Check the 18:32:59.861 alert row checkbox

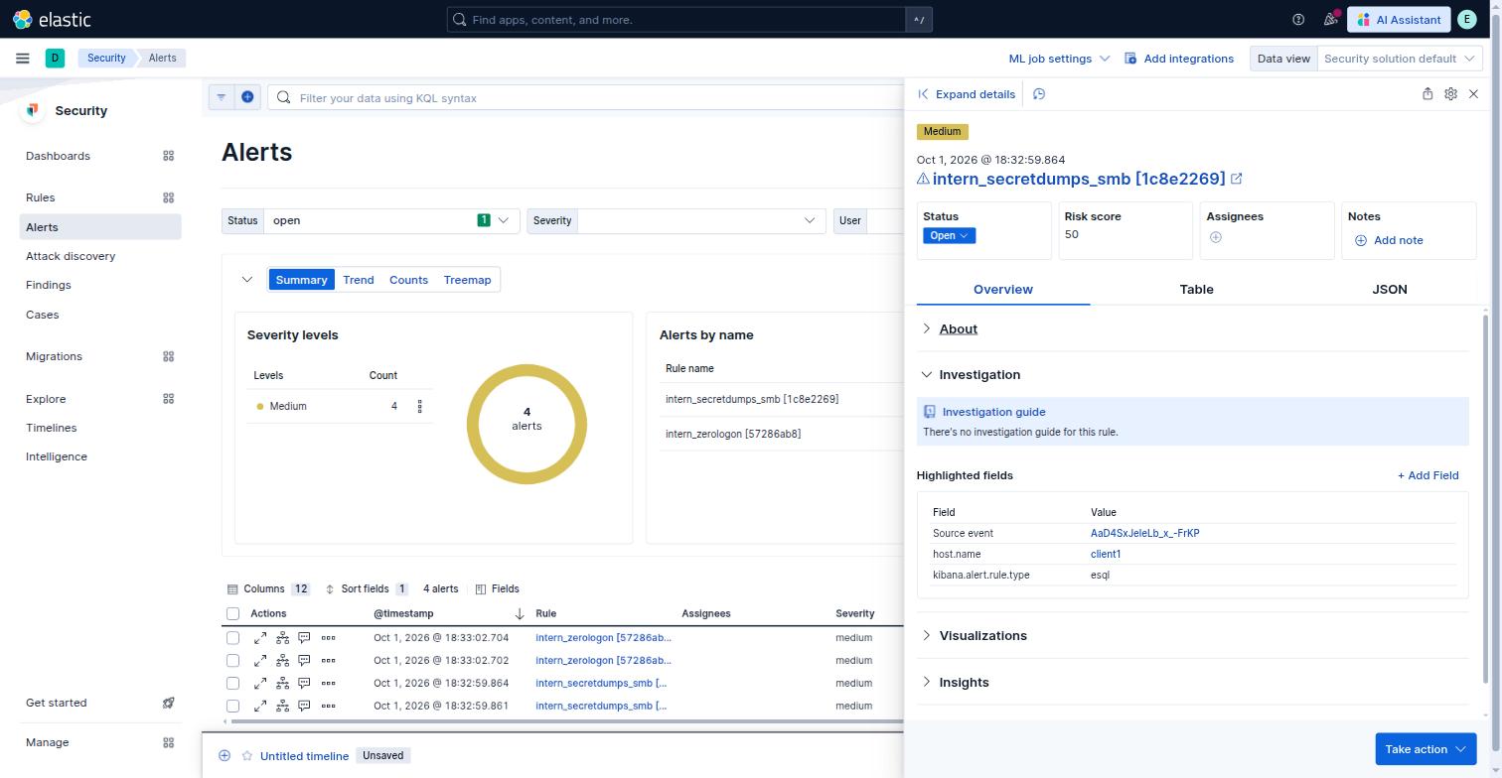point(233,707)
